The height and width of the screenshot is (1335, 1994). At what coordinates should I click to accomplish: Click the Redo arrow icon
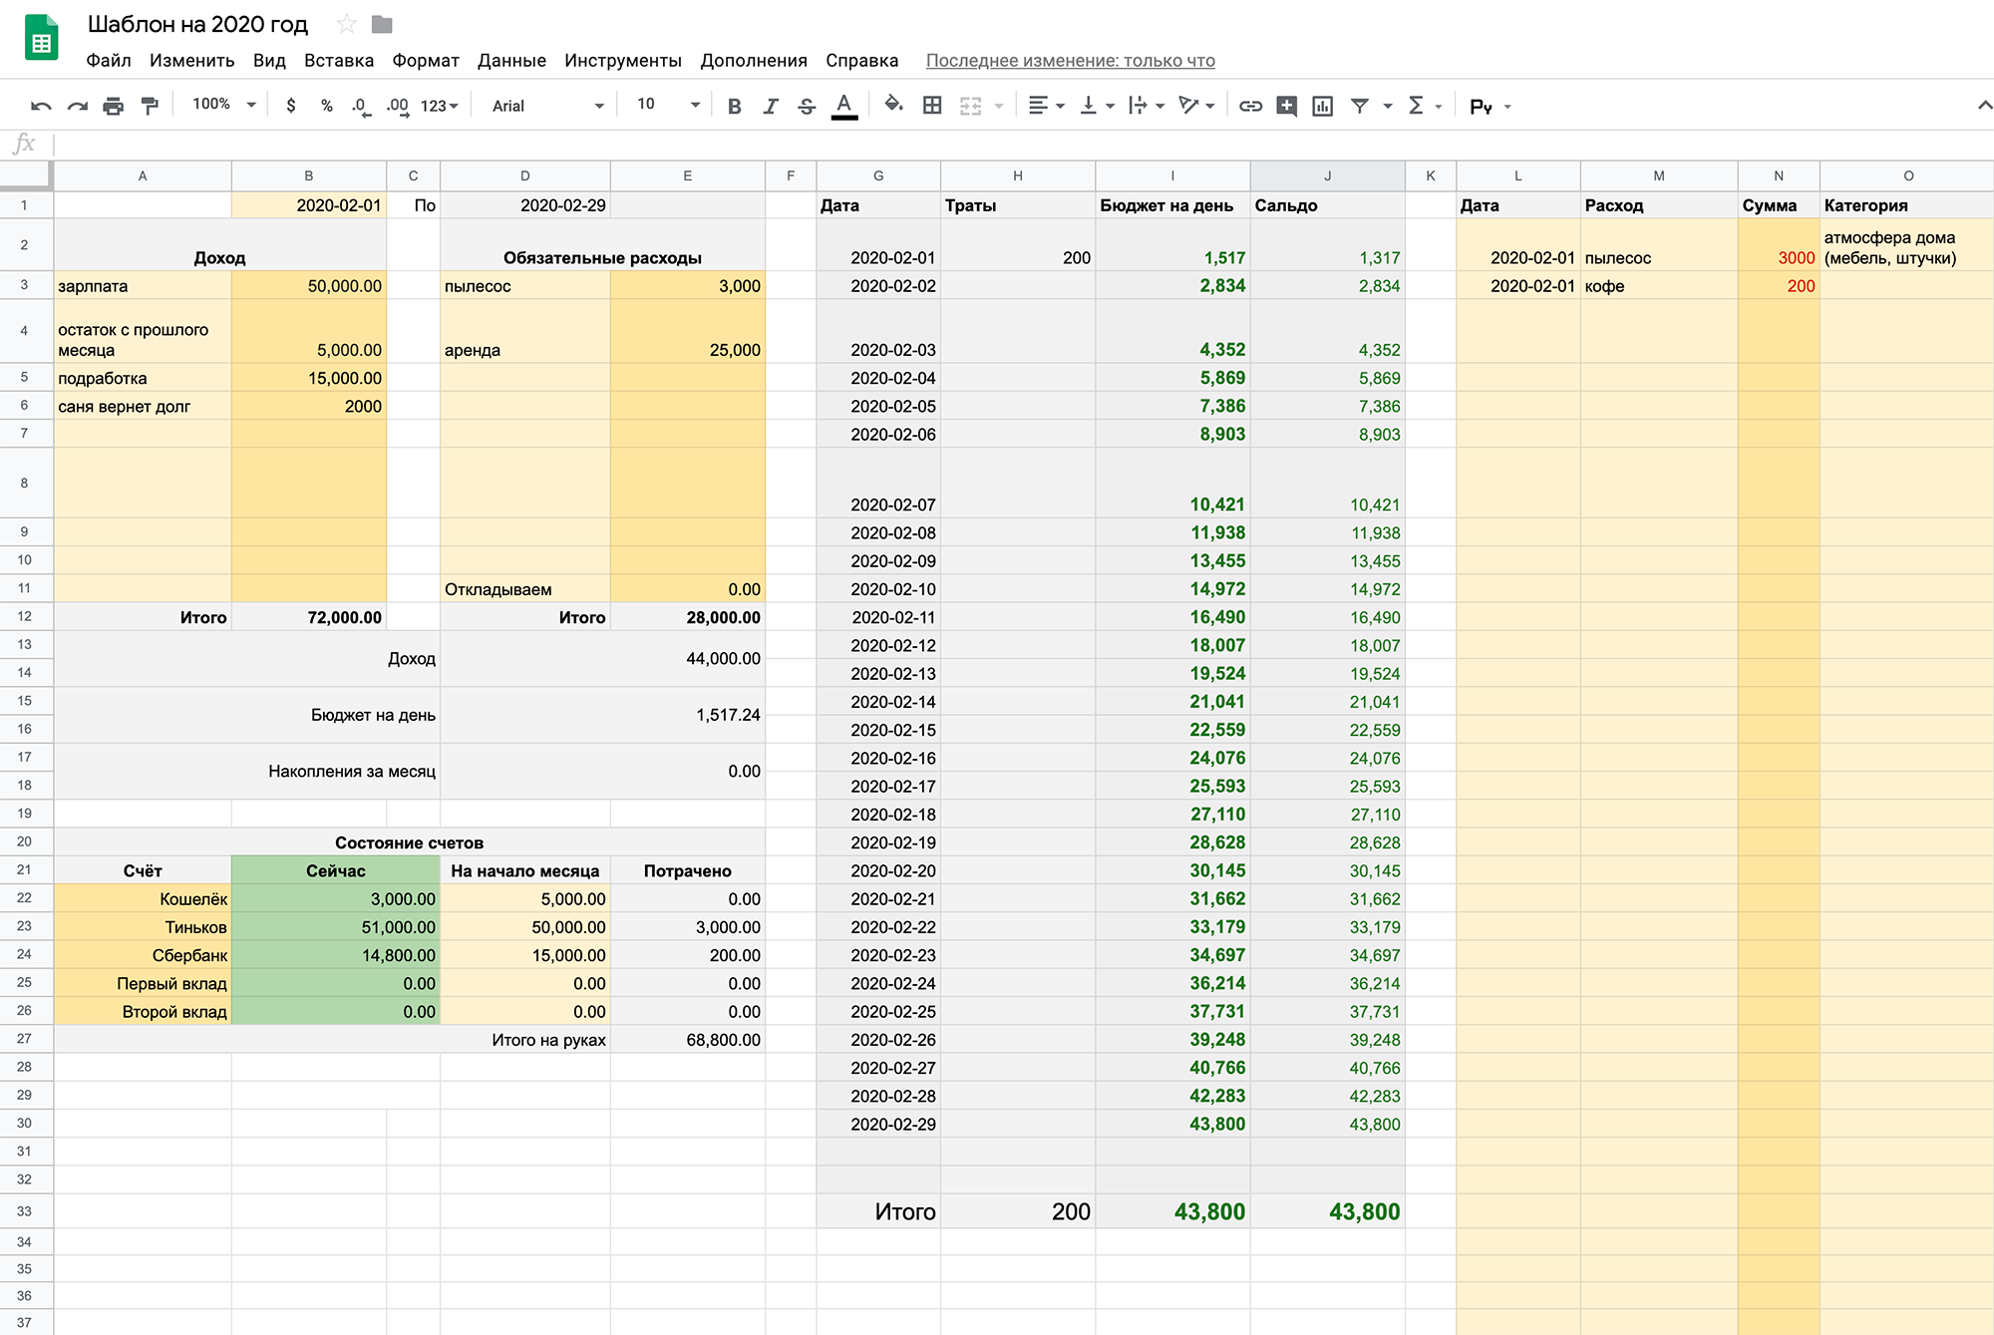[78, 106]
